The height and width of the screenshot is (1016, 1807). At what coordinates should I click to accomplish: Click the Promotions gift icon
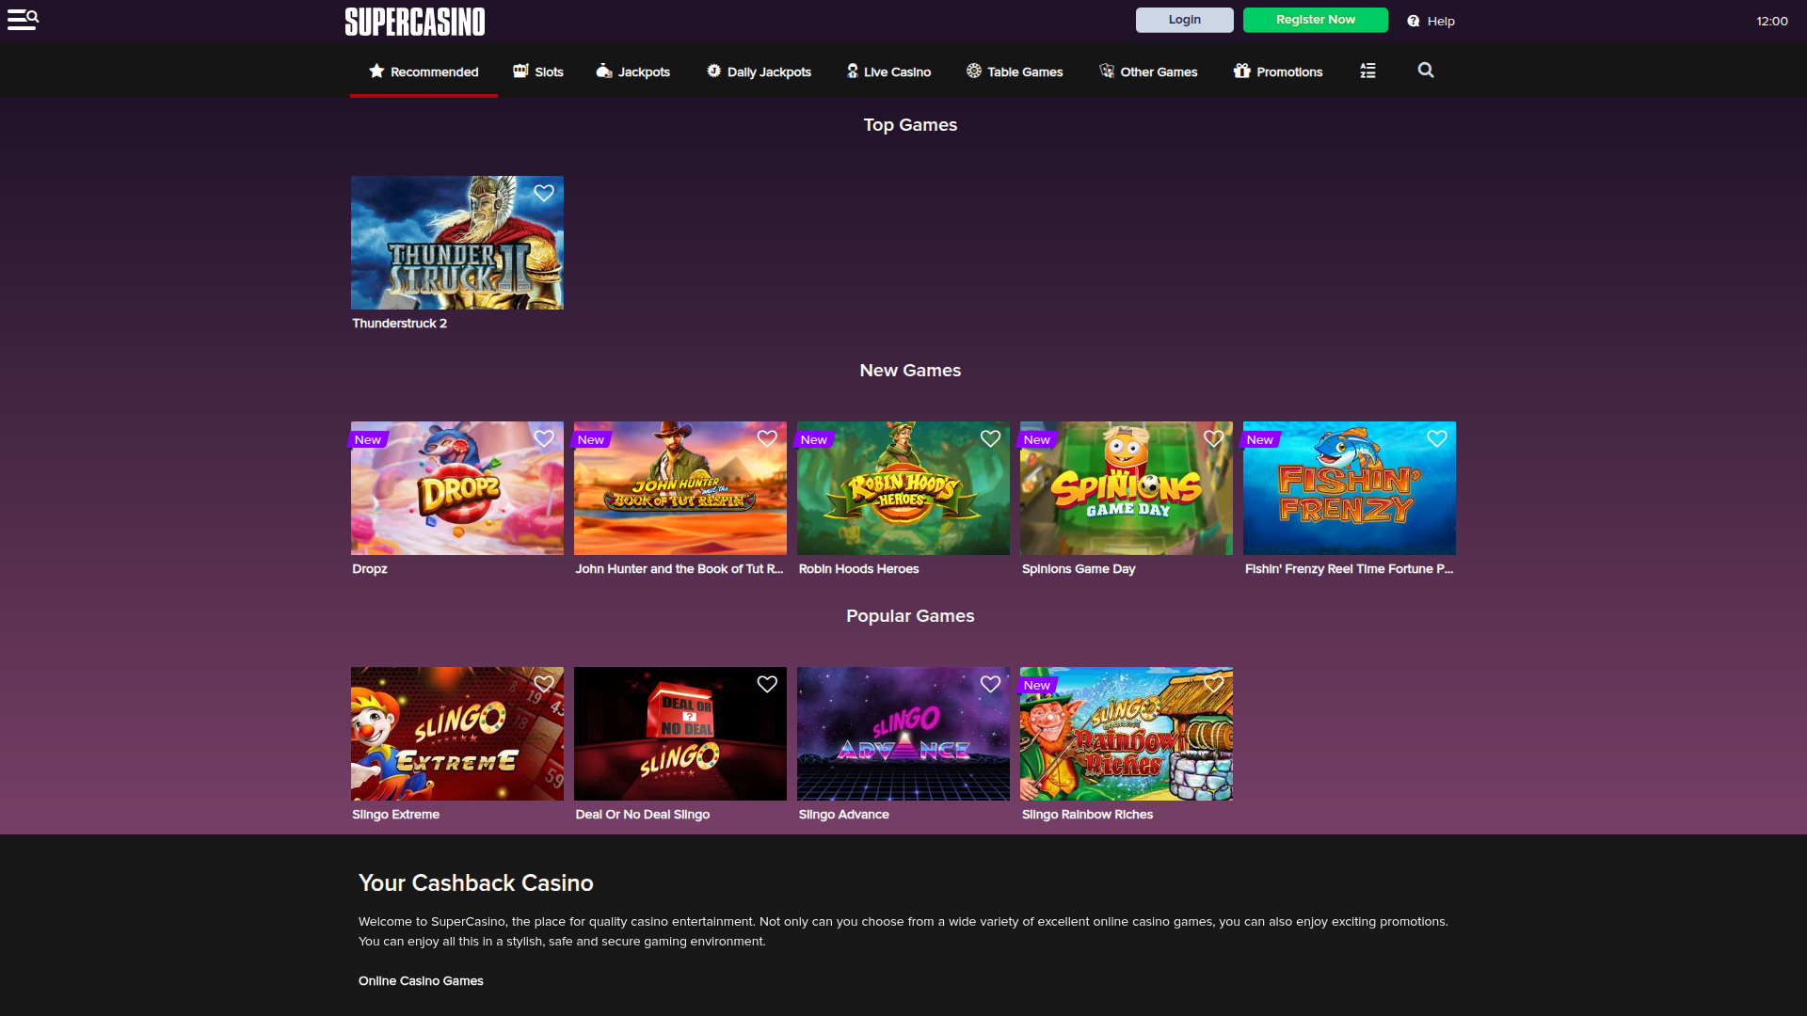[x=1242, y=71]
